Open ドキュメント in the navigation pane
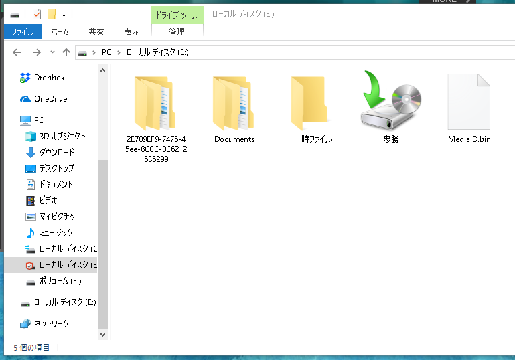Screen dimensions: 515x360 coord(56,185)
